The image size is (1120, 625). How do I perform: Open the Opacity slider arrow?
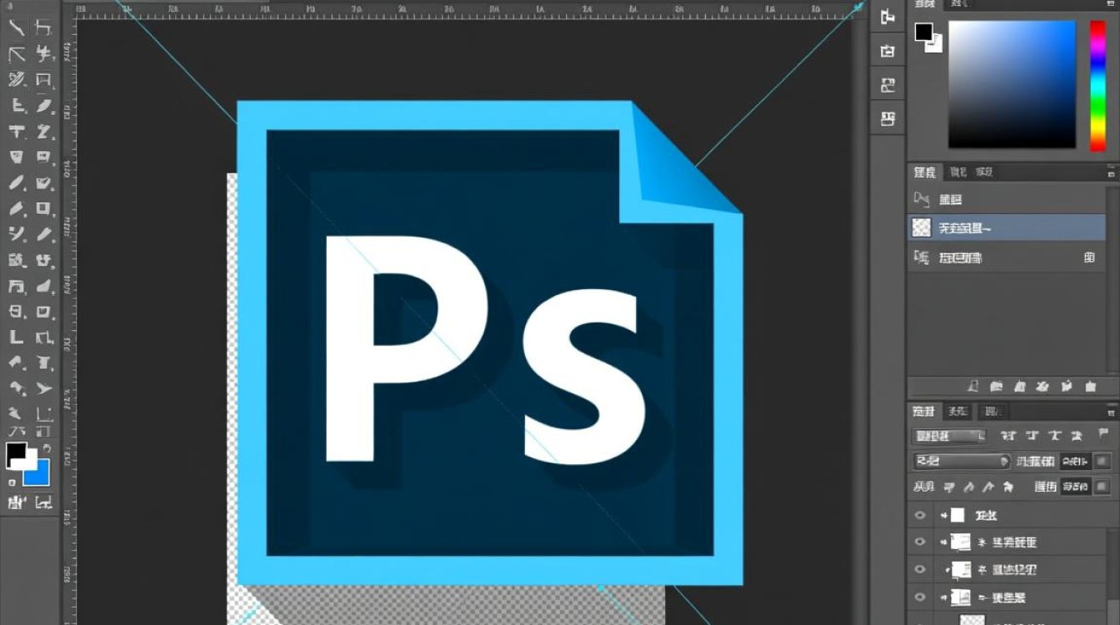coord(1102,462)
